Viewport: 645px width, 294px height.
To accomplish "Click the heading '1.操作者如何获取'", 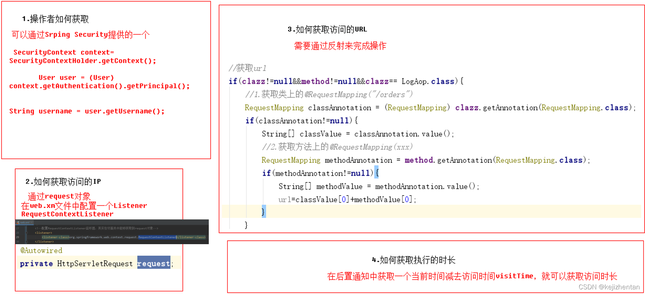I will [x=55, y=19].
